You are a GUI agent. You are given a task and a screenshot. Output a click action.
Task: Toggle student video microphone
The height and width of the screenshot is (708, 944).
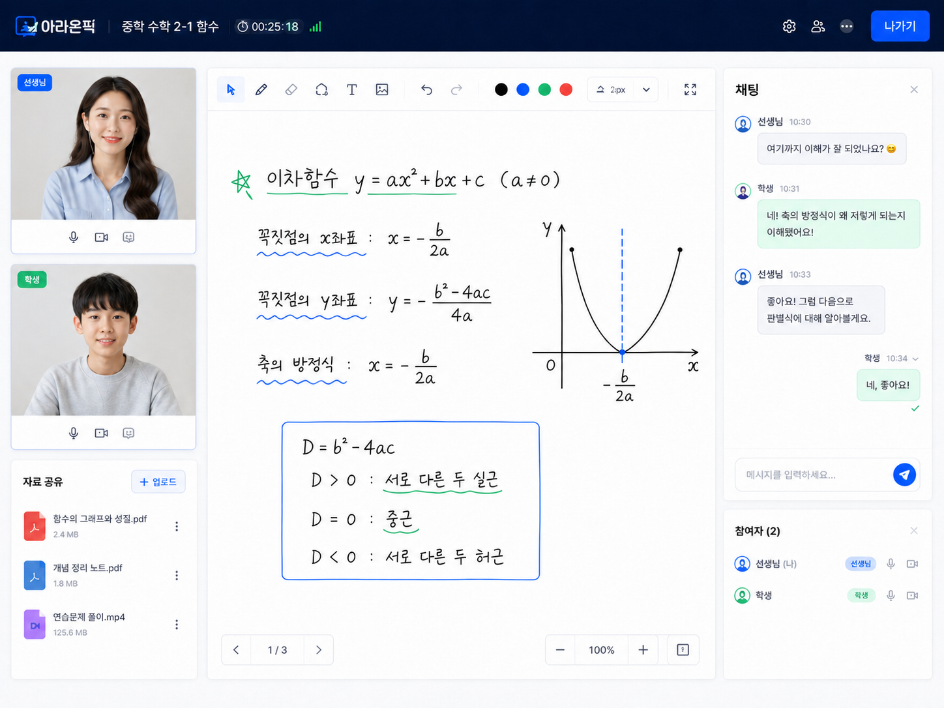pyautogui.click(x=74, y=433)
